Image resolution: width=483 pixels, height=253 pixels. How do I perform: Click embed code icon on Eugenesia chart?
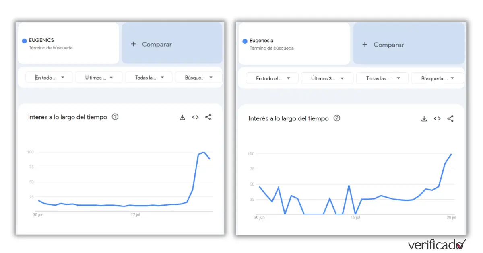(x=437, y=118)
